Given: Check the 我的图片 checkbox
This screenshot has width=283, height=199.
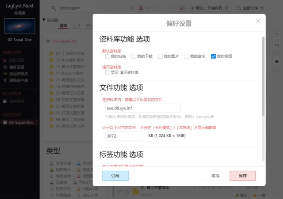Looking at the screenshot, I should [x=160, y=56].
